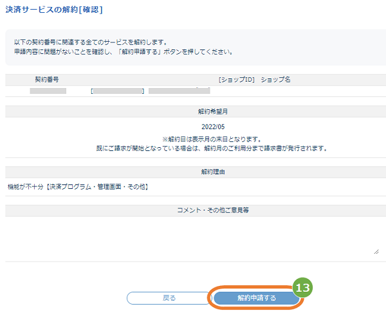Click the 解約月のご利用分まで請求書 notice line
Screen dimensions: 386x320
(x=212, y=148)
